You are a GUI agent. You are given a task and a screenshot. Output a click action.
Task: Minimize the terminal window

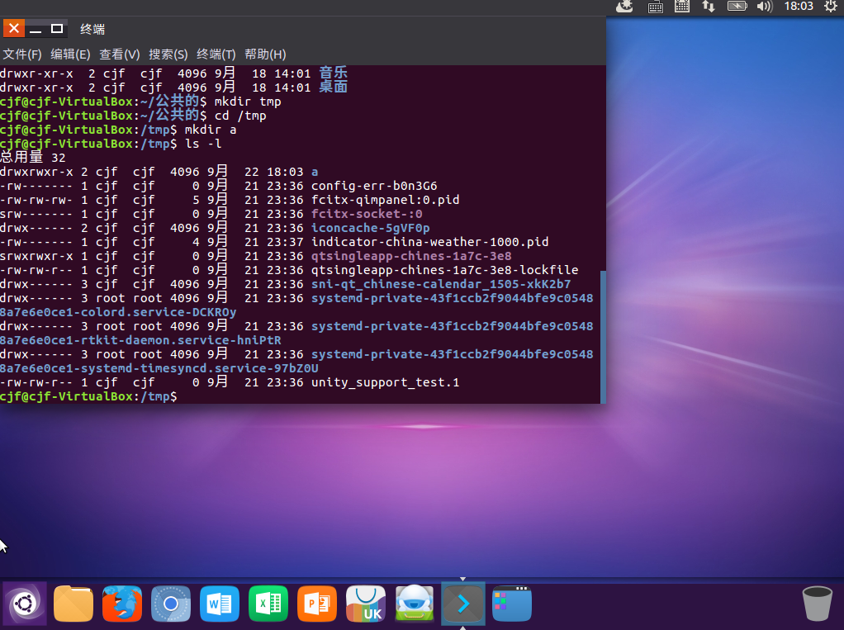click(36, 29)
